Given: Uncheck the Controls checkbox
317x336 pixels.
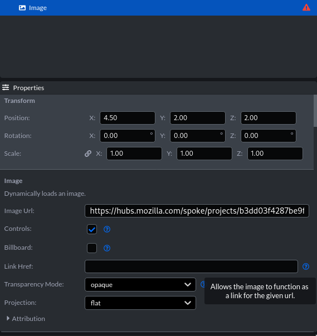Looking at the screenshot, I should [92, 229].
